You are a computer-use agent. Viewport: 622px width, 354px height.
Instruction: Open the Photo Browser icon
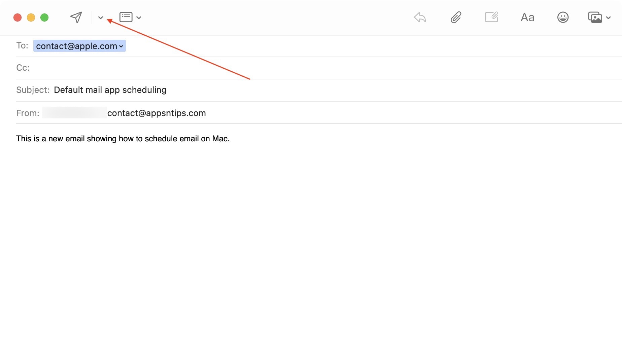tap(595, 17)
